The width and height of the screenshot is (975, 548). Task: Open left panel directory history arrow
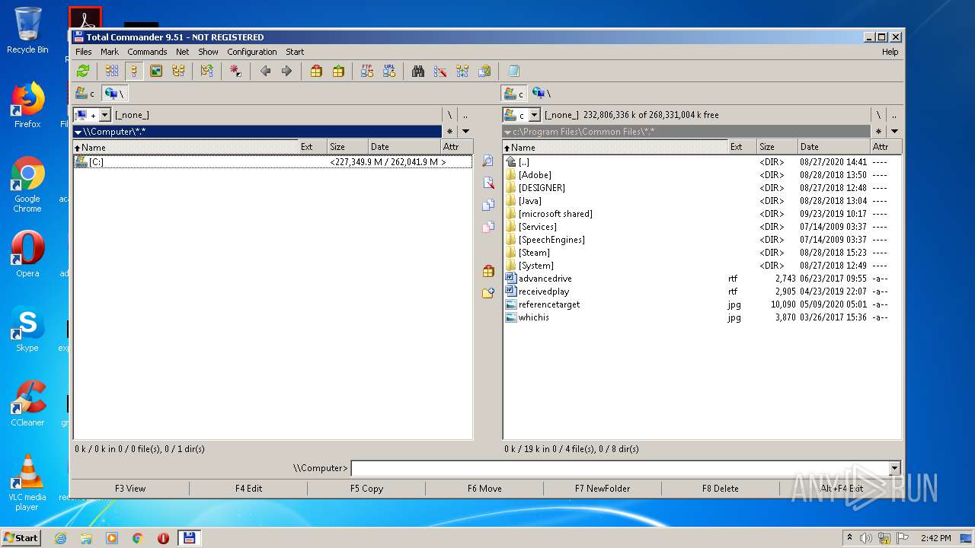tap(465, 132)
